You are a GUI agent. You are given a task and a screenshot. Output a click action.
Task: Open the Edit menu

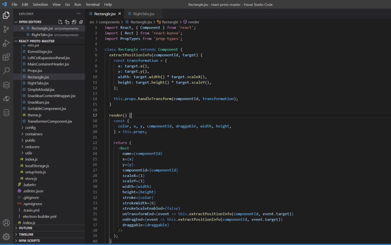[25, 5]
